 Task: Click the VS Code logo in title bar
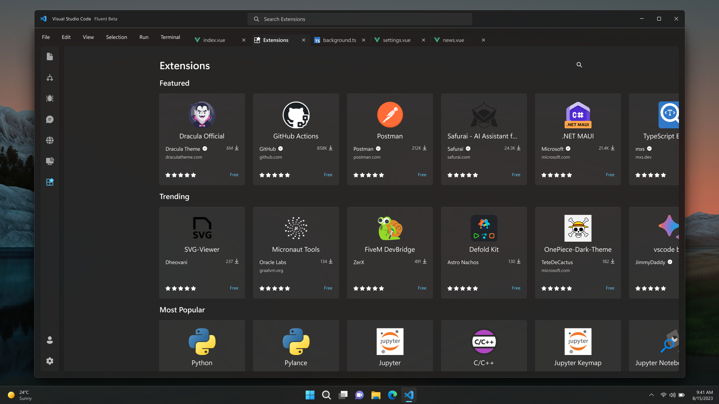[43, 19]
